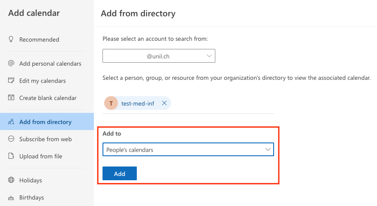This screenshot has height=206, width=377.
Task: Click the Edit my calendars pencil icon
Action: pyautogui.click(x=11, y=81)
